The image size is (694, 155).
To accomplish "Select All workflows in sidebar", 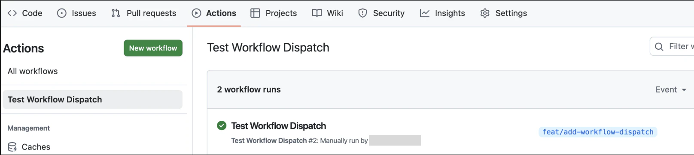I will tap(33, 71).
